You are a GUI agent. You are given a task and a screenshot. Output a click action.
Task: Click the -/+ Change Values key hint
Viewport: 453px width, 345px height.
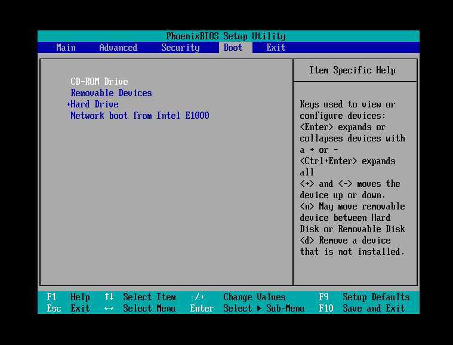[198, 297]
